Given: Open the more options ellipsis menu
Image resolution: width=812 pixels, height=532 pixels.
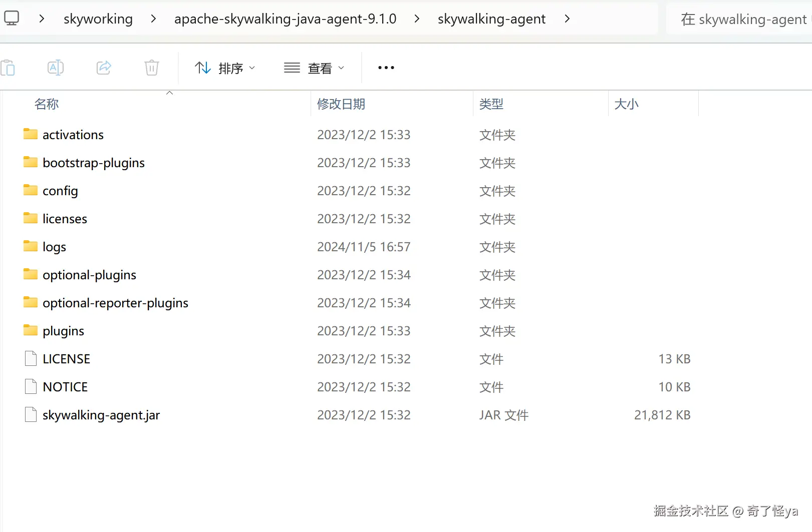Looking at the screenshot, I should tap(386, 68).
